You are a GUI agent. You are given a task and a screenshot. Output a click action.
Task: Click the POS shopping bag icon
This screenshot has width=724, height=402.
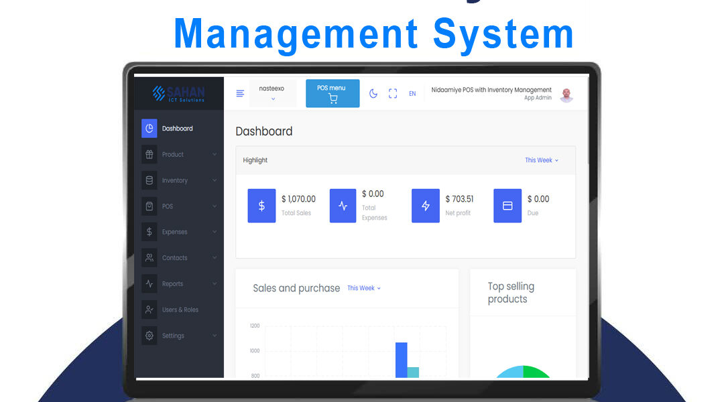click(x=149, y=206)
